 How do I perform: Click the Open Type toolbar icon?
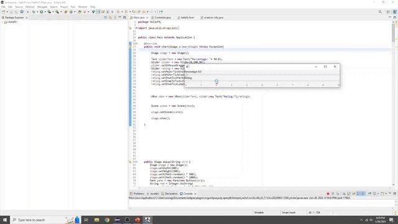pyautogui.click(x=80, y=12)
